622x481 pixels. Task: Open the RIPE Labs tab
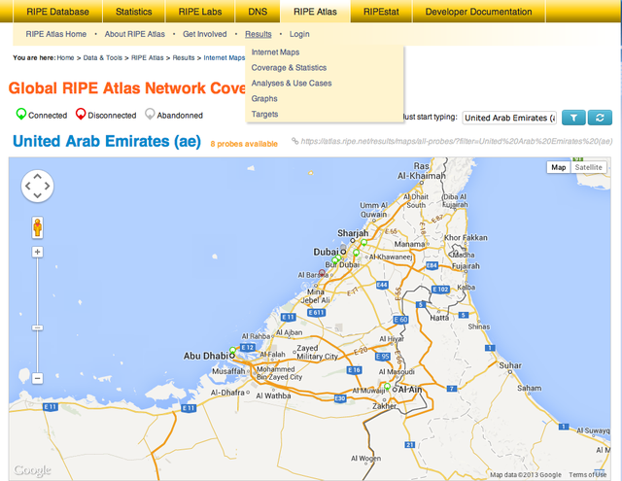(200, 12)
